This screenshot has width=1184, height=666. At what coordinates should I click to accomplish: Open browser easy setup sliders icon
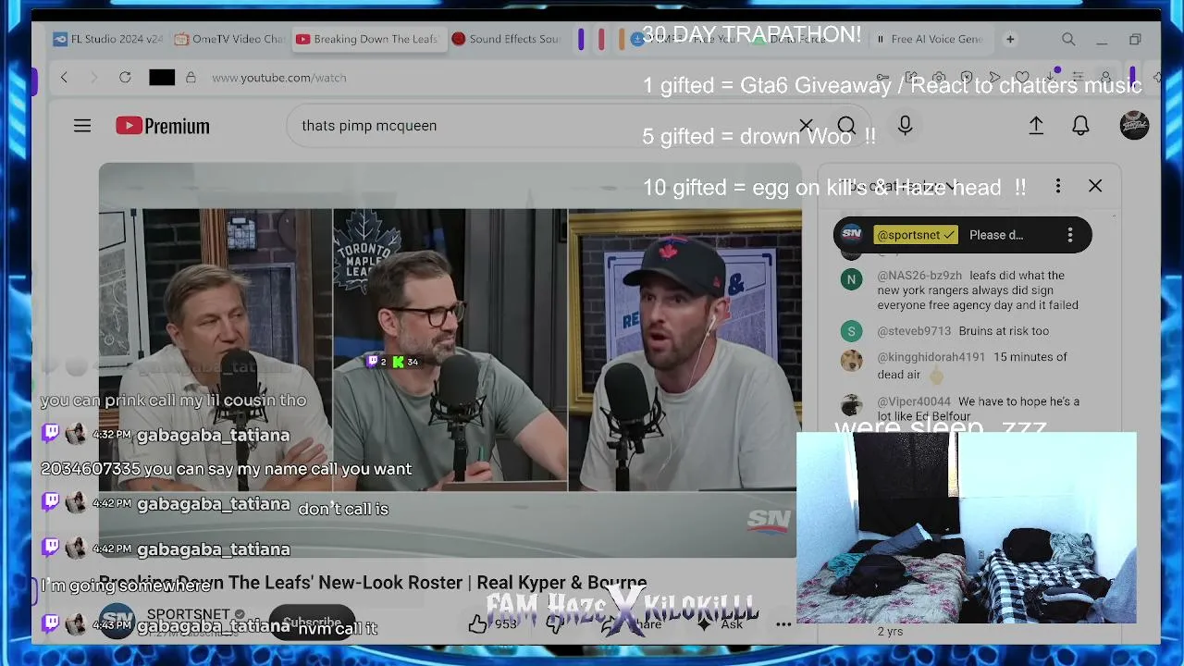click(1078, 78)
